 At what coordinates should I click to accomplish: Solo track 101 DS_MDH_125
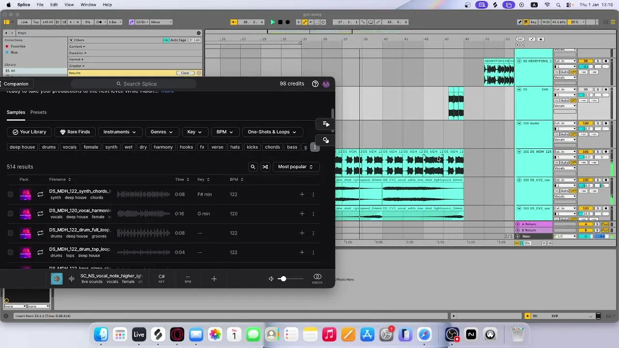pos(598,152)
